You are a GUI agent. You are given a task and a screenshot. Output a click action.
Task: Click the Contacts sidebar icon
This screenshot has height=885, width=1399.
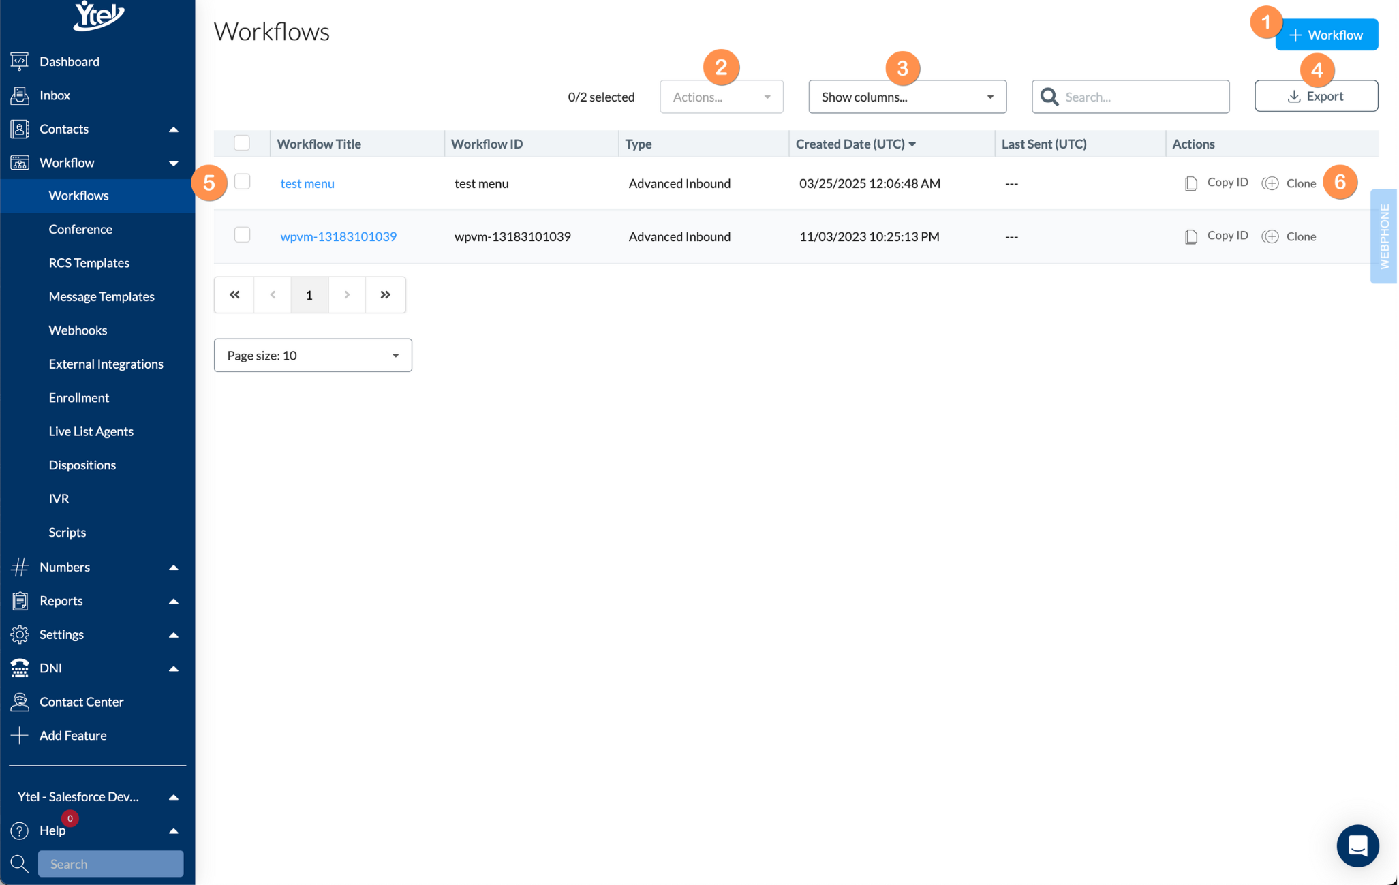[19, 128]
